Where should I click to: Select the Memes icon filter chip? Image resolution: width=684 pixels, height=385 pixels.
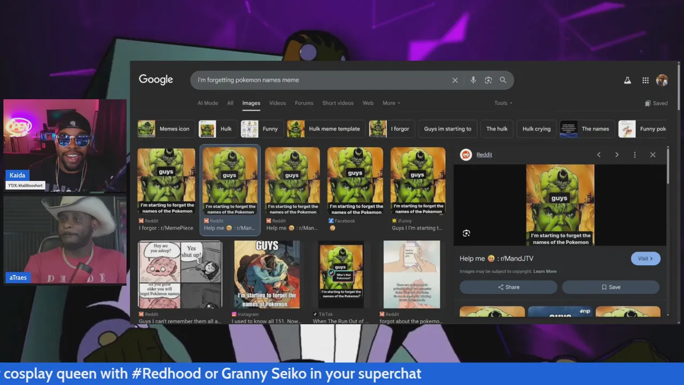click(x=166, y=129)
